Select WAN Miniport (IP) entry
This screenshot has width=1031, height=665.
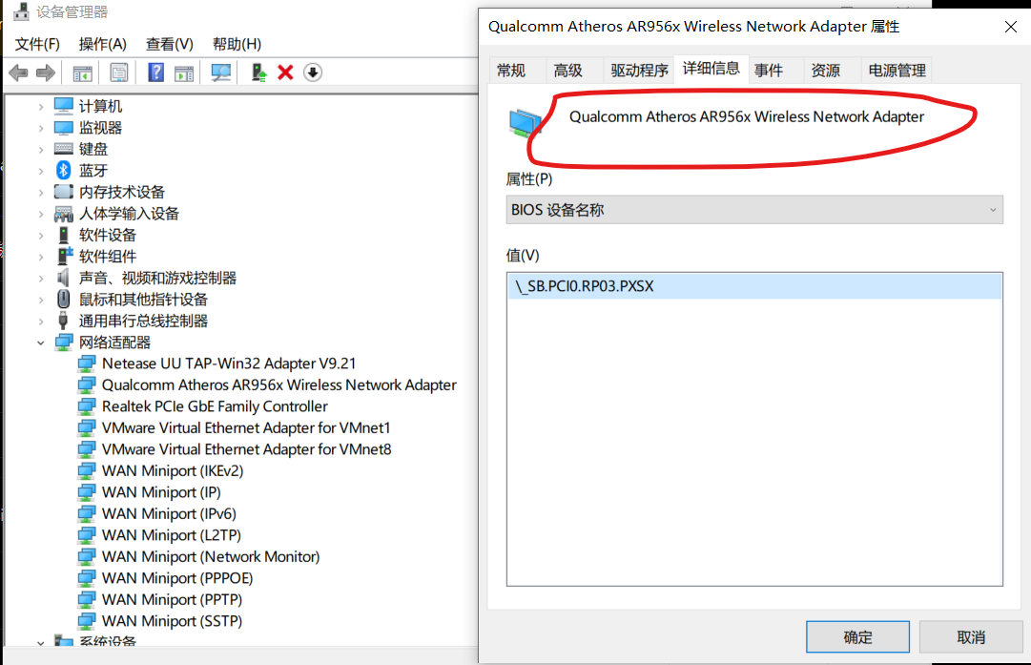pos(161,492)
